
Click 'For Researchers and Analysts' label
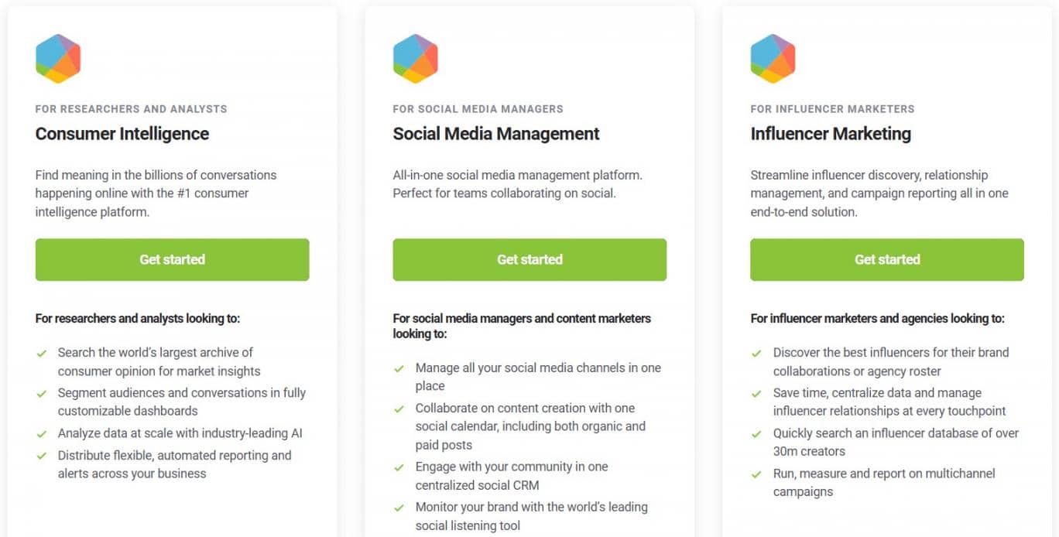click(132, 109)
